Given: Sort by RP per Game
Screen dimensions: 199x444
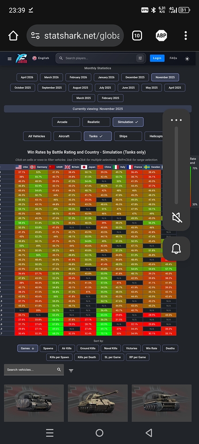Looking at the screenshot, I should point(138,357).
